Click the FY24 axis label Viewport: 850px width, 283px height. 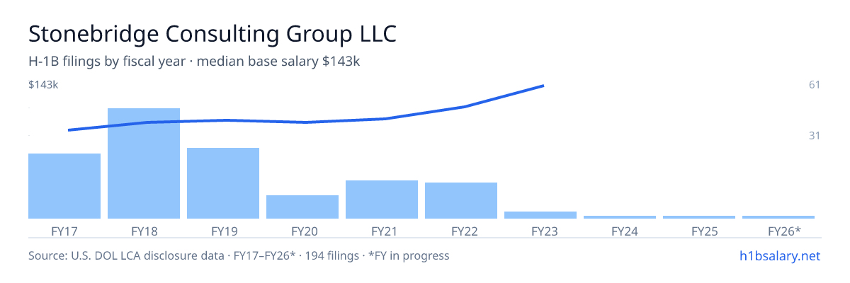click(x=620, y=231)
